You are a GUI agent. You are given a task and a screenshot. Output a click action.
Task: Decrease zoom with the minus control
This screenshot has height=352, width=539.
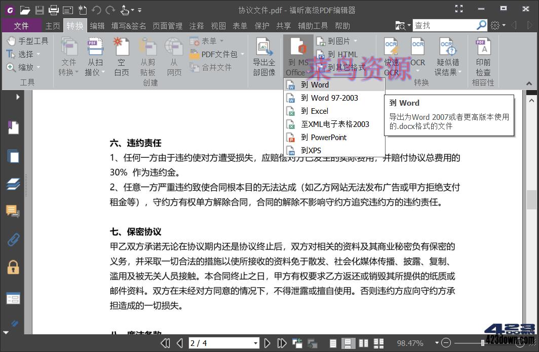tap(446, 343)
